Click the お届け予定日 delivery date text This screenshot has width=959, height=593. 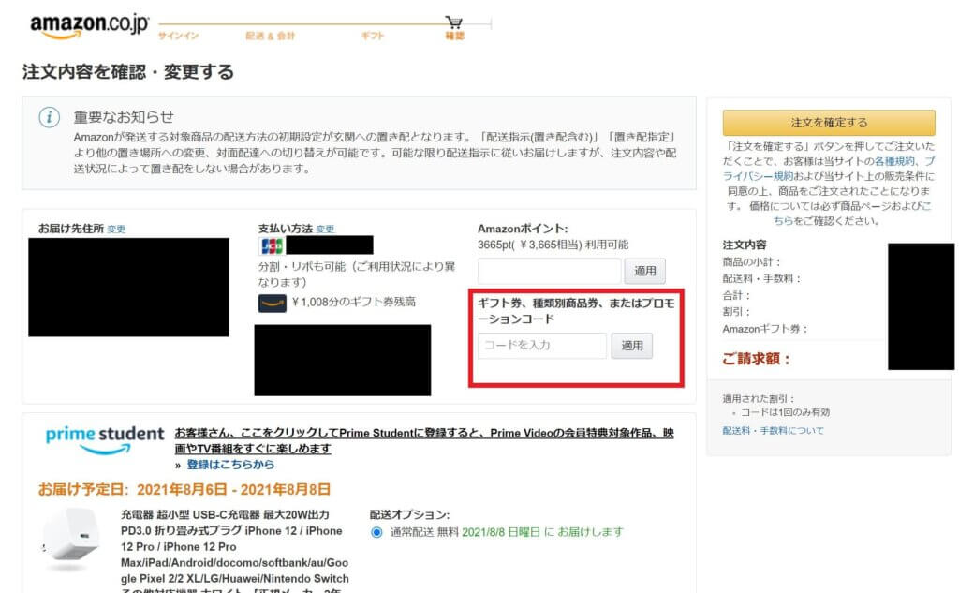[184, 490]
